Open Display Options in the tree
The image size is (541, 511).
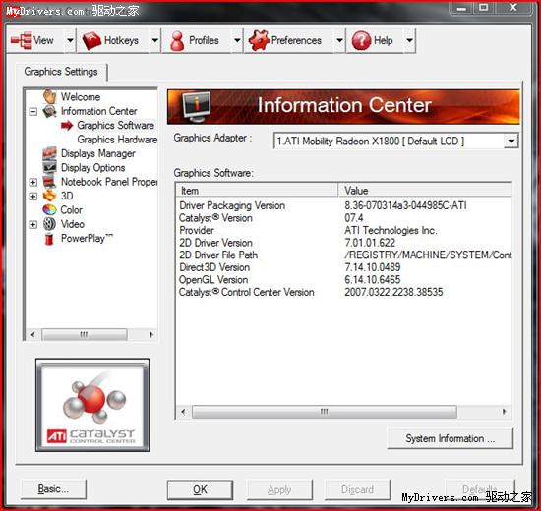tap(92, 168)
